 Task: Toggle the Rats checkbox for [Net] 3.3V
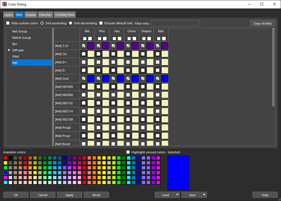(x=157, y=46)
